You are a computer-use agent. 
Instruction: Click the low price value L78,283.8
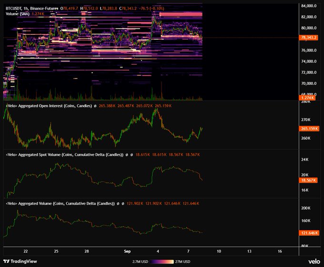coord(109,9)
